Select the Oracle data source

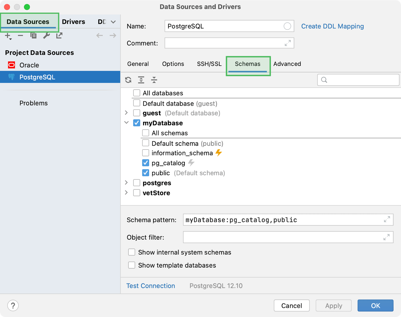pyautogui.click(x=60, y=65)
